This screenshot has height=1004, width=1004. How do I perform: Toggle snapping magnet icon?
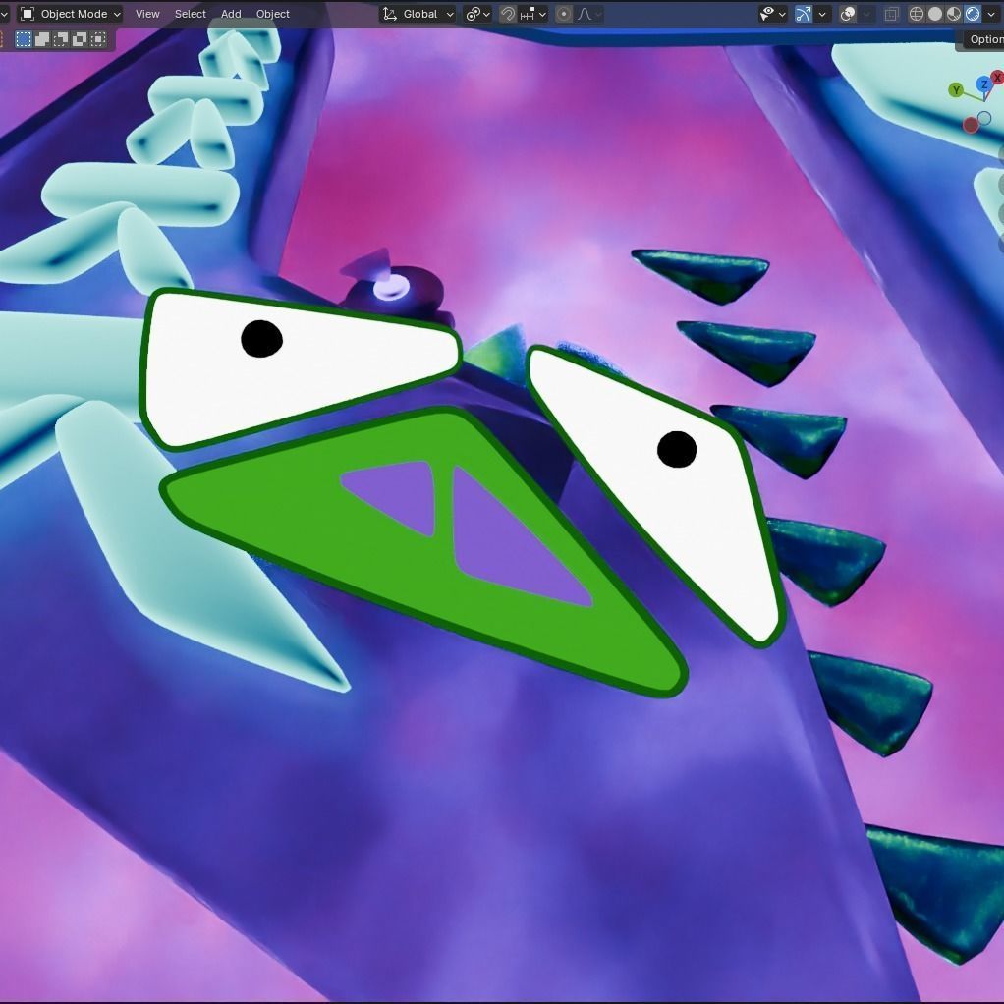pos(507,14)
